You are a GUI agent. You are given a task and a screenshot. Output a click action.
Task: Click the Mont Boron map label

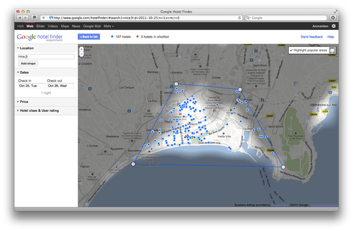click(276, 126)
